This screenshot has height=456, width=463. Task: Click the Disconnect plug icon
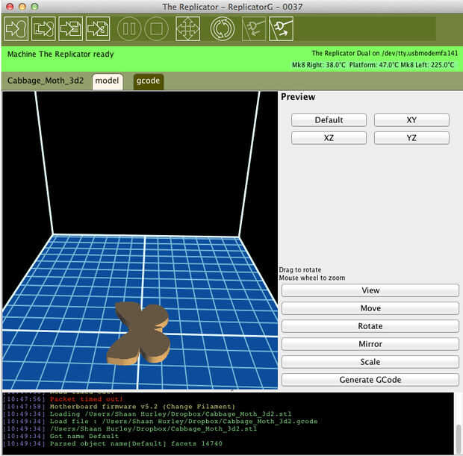281,29
